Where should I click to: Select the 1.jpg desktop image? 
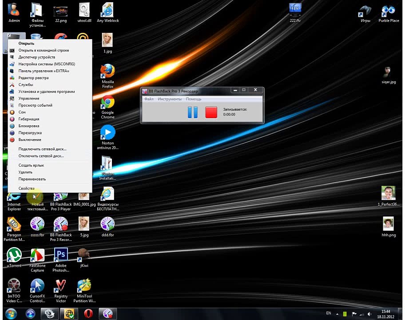click(x=107, y=43)
